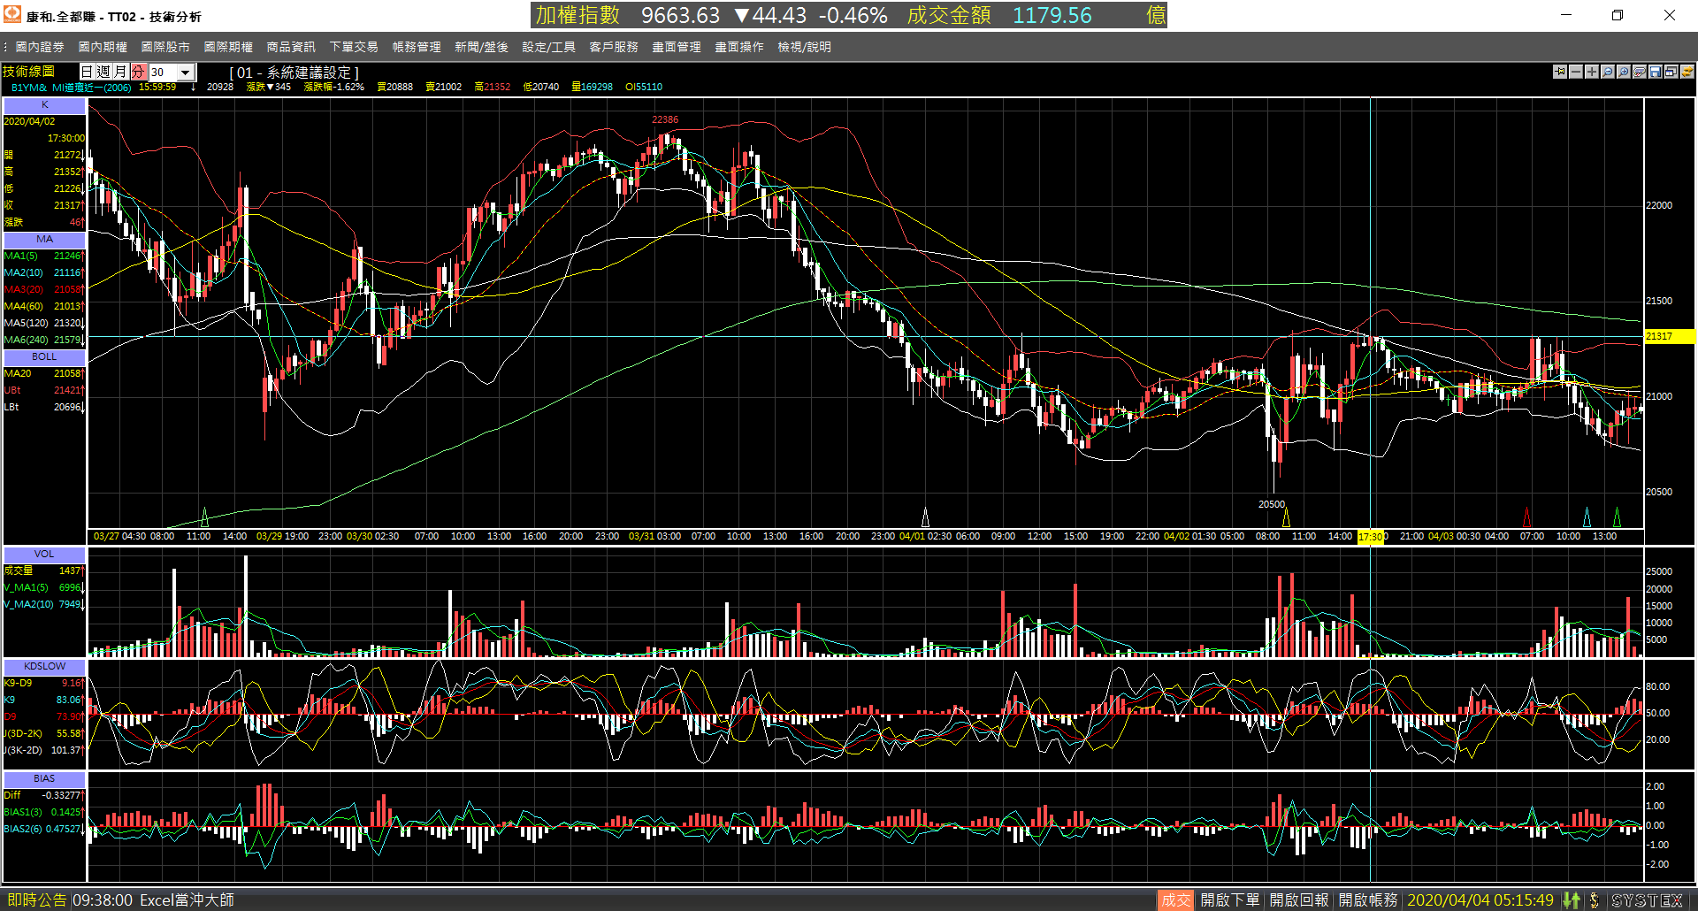Click the Excel當沖大師 announcement text
Screen dimensions: 1698x911
[187, 900]
